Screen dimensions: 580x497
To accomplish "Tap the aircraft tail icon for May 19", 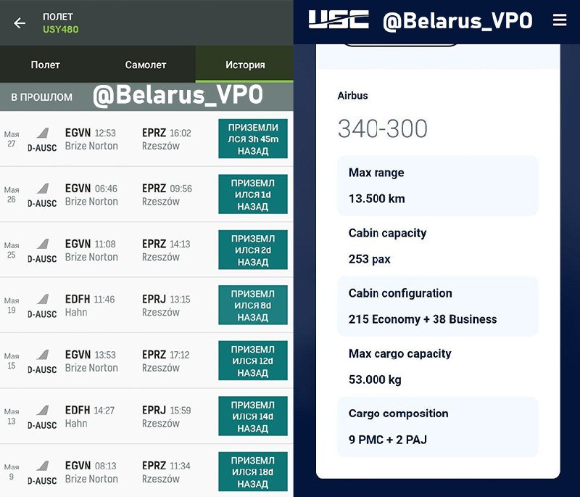I will pyautogui.click(x=42, y=300).
